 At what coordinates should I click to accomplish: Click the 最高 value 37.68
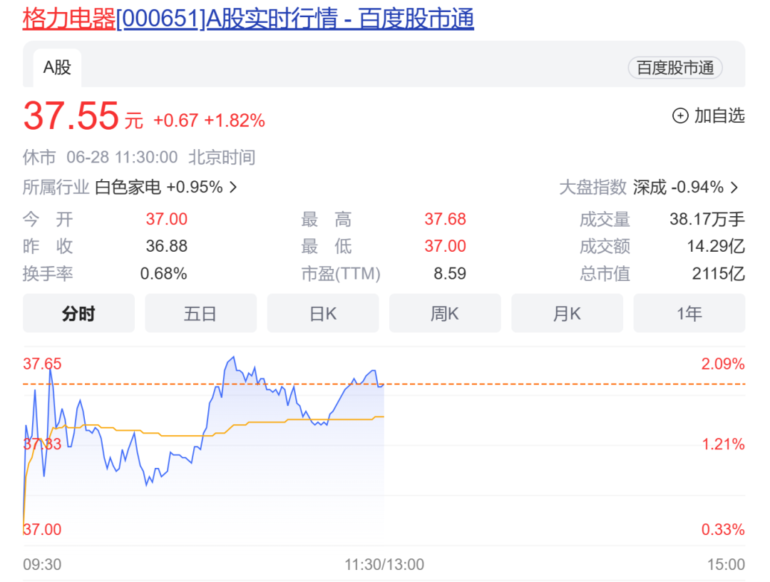(445, 219)
